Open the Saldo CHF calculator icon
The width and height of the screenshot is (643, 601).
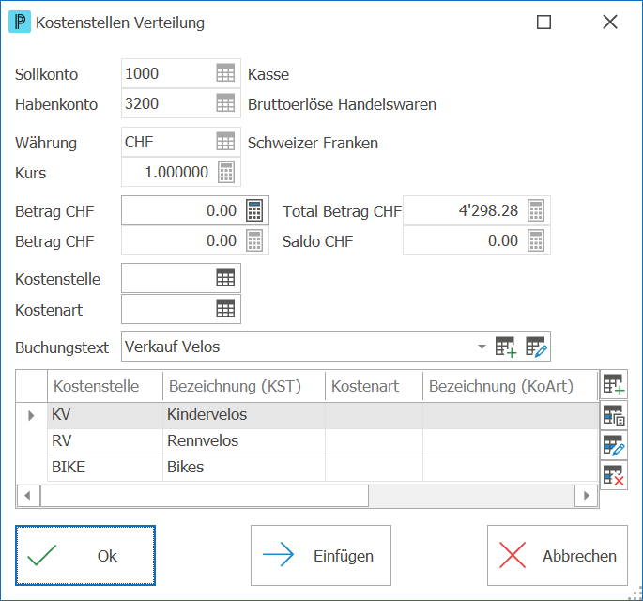tap(536, 240)
